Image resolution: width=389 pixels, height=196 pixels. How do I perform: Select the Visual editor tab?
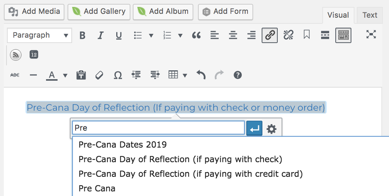[x=338, y=15]
